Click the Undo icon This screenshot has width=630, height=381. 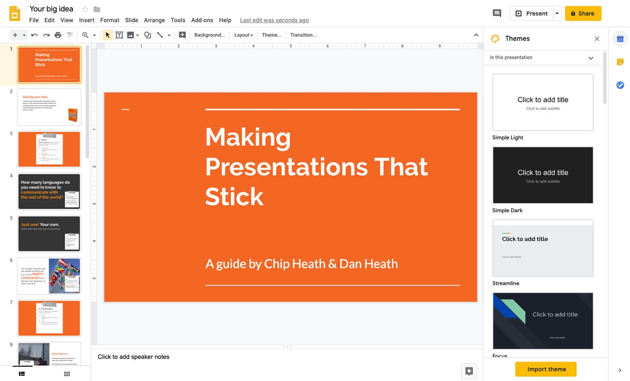pyautogui.click(x=34, y=35)
